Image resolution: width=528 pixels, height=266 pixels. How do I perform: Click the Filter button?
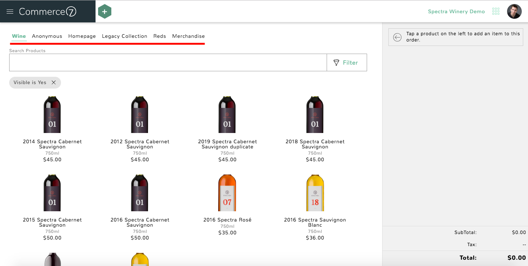tap(346, 62)
